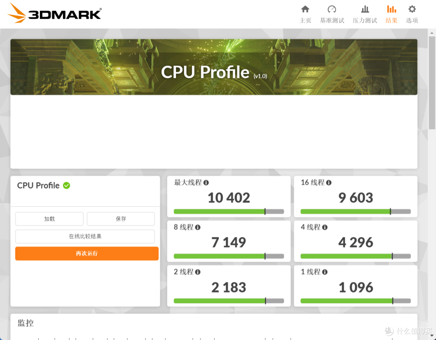Click the 3DMark logo
The height and width of the screenshot is (340, 436).
coord(55,13)
